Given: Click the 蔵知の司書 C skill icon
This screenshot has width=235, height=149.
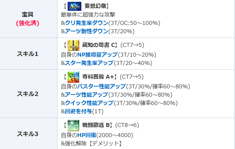Looking at the screenshot, I should [x=73, y=45].
